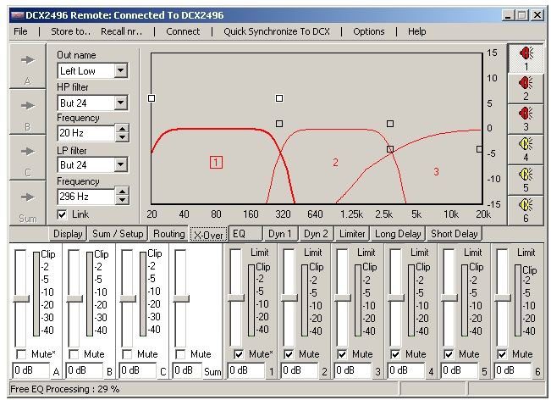This screenshot has width=551, height=400.
Task: Click the band 1 marker in graph
Action: click(x=216, y=162)
